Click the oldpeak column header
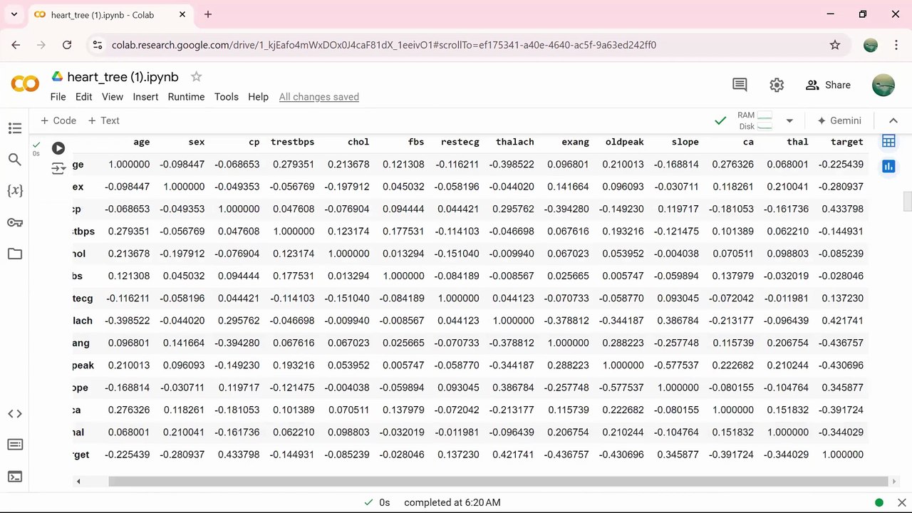 pyautogui.click(x=624, y=142)
